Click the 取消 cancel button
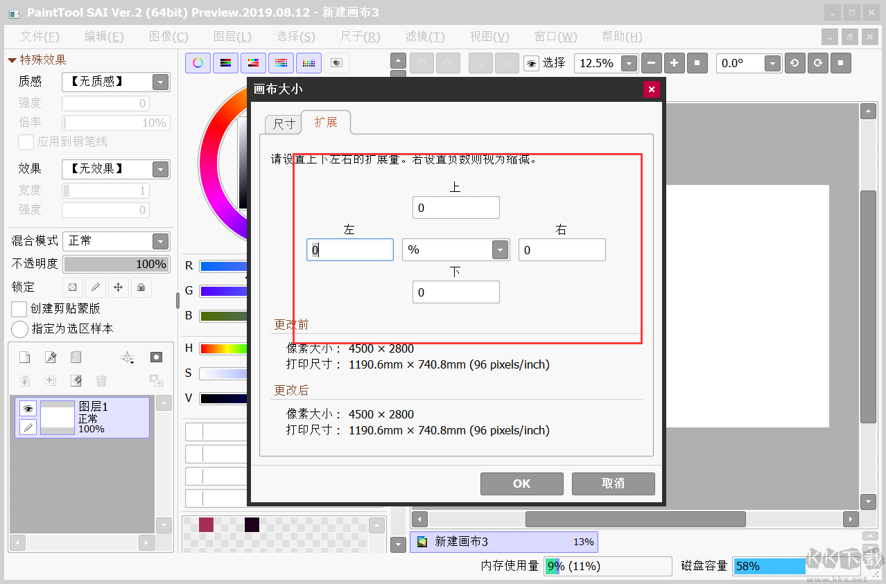This screenshot has height=584, width=886. pos(613,484)
